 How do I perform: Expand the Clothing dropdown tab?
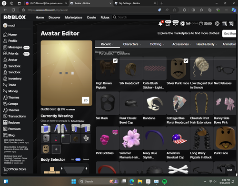157,44
